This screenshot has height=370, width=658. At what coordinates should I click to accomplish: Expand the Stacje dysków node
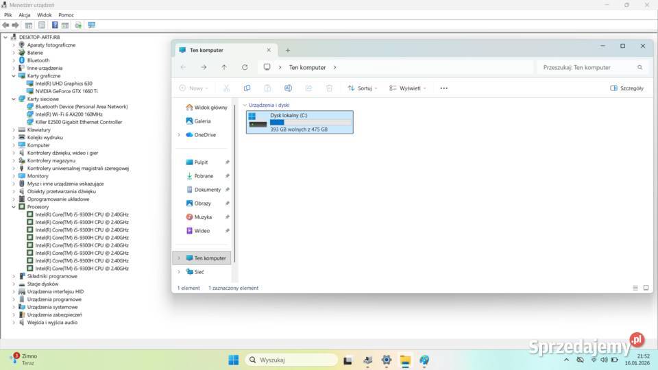(x=14, y=284)
